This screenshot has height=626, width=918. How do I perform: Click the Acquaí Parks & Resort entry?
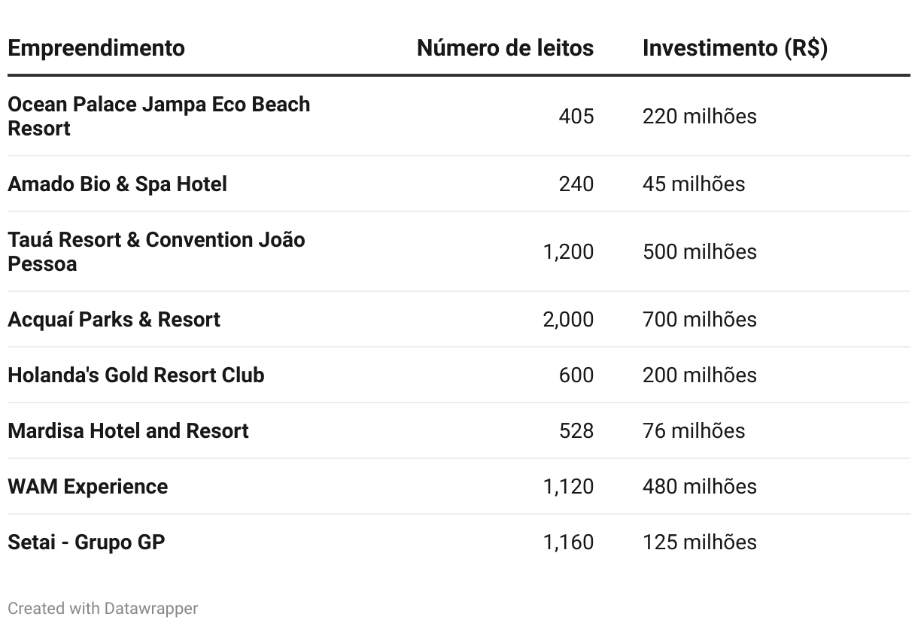[114, 319]
